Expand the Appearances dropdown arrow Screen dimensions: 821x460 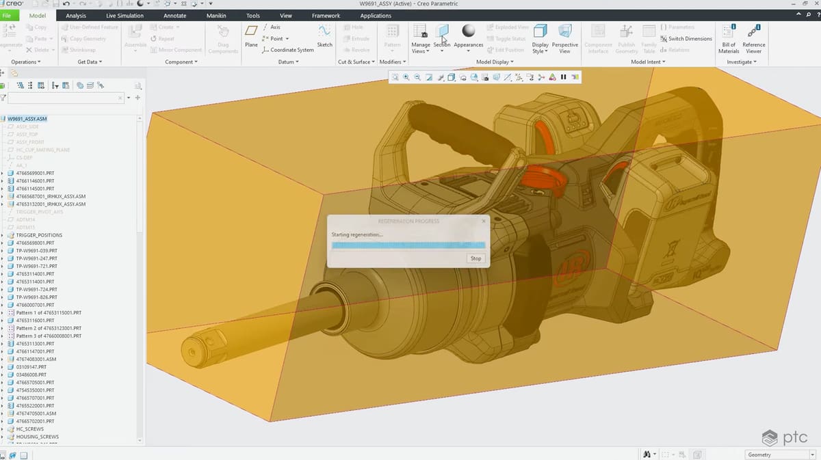tap(468, 51)
